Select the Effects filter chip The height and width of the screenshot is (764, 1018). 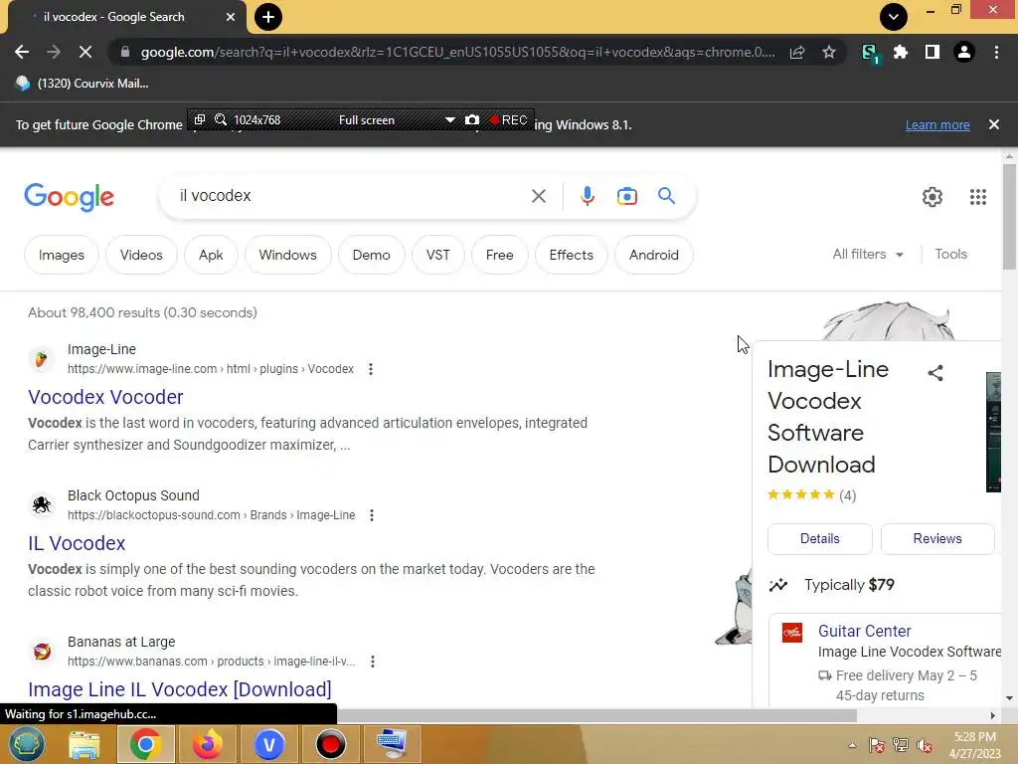pyautogui.click(x=572, y=255)
